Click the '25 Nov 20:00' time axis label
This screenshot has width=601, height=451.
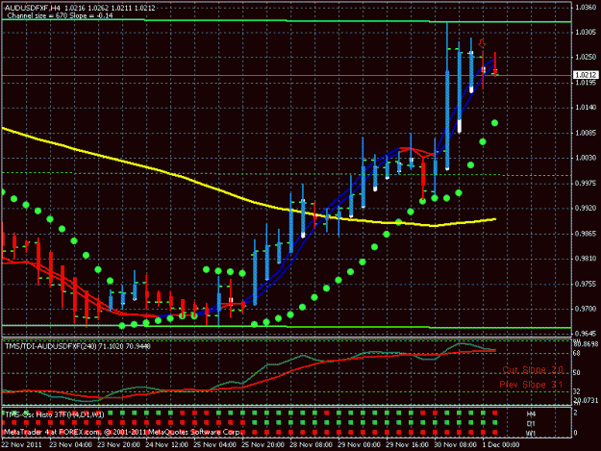point(263,445)
